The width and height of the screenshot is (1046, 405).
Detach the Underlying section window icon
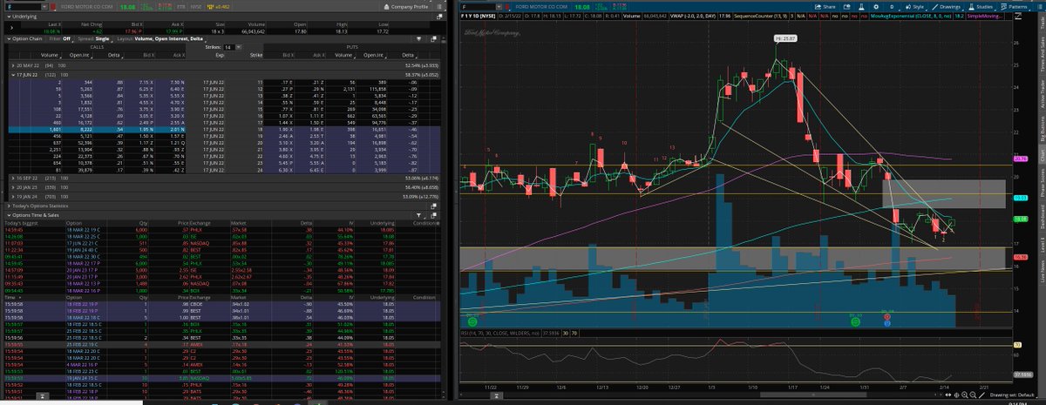[438, 16]
